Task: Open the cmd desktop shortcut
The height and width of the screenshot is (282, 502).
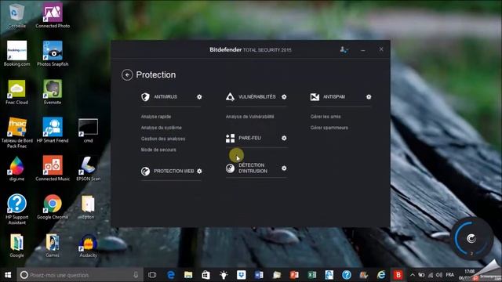Action: 88,131
